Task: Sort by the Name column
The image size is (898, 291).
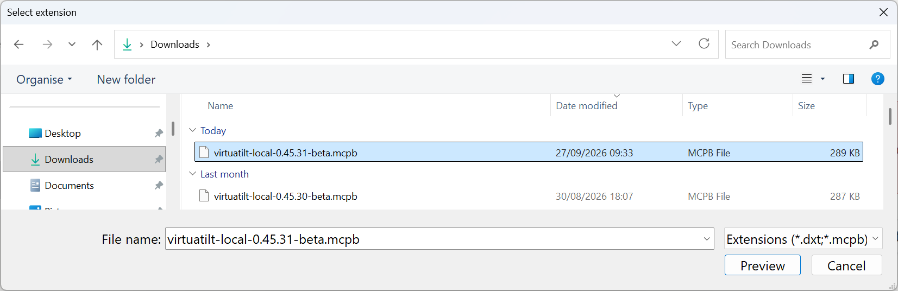Action: point(220,106)
